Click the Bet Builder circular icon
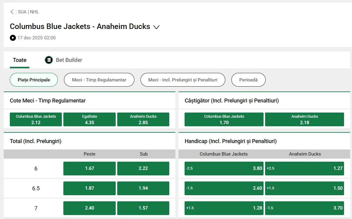The height and width of the screenshot is (219, 352). point(49,60)
